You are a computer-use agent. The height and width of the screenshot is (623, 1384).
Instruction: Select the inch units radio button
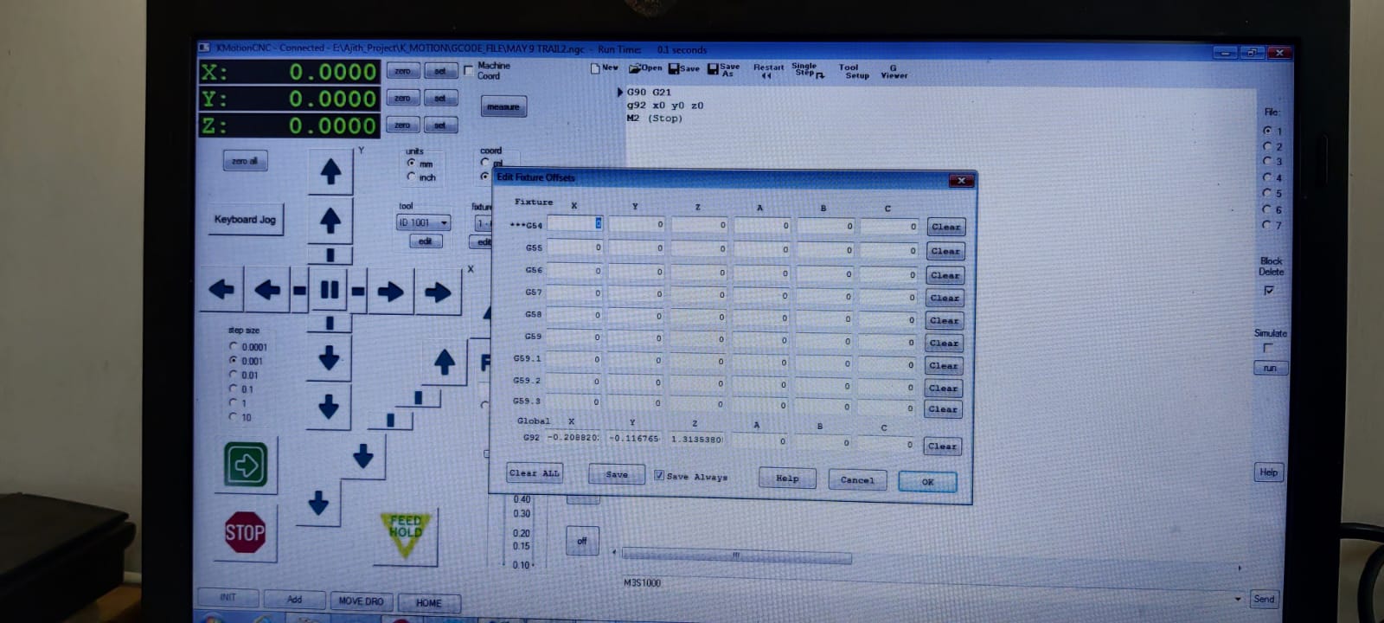coord(411,177)
